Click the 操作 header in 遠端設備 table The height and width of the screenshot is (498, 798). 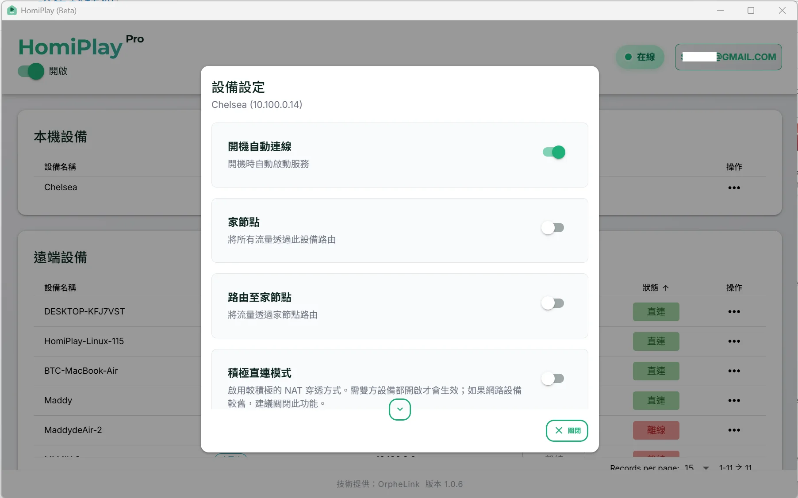point(734,288)
